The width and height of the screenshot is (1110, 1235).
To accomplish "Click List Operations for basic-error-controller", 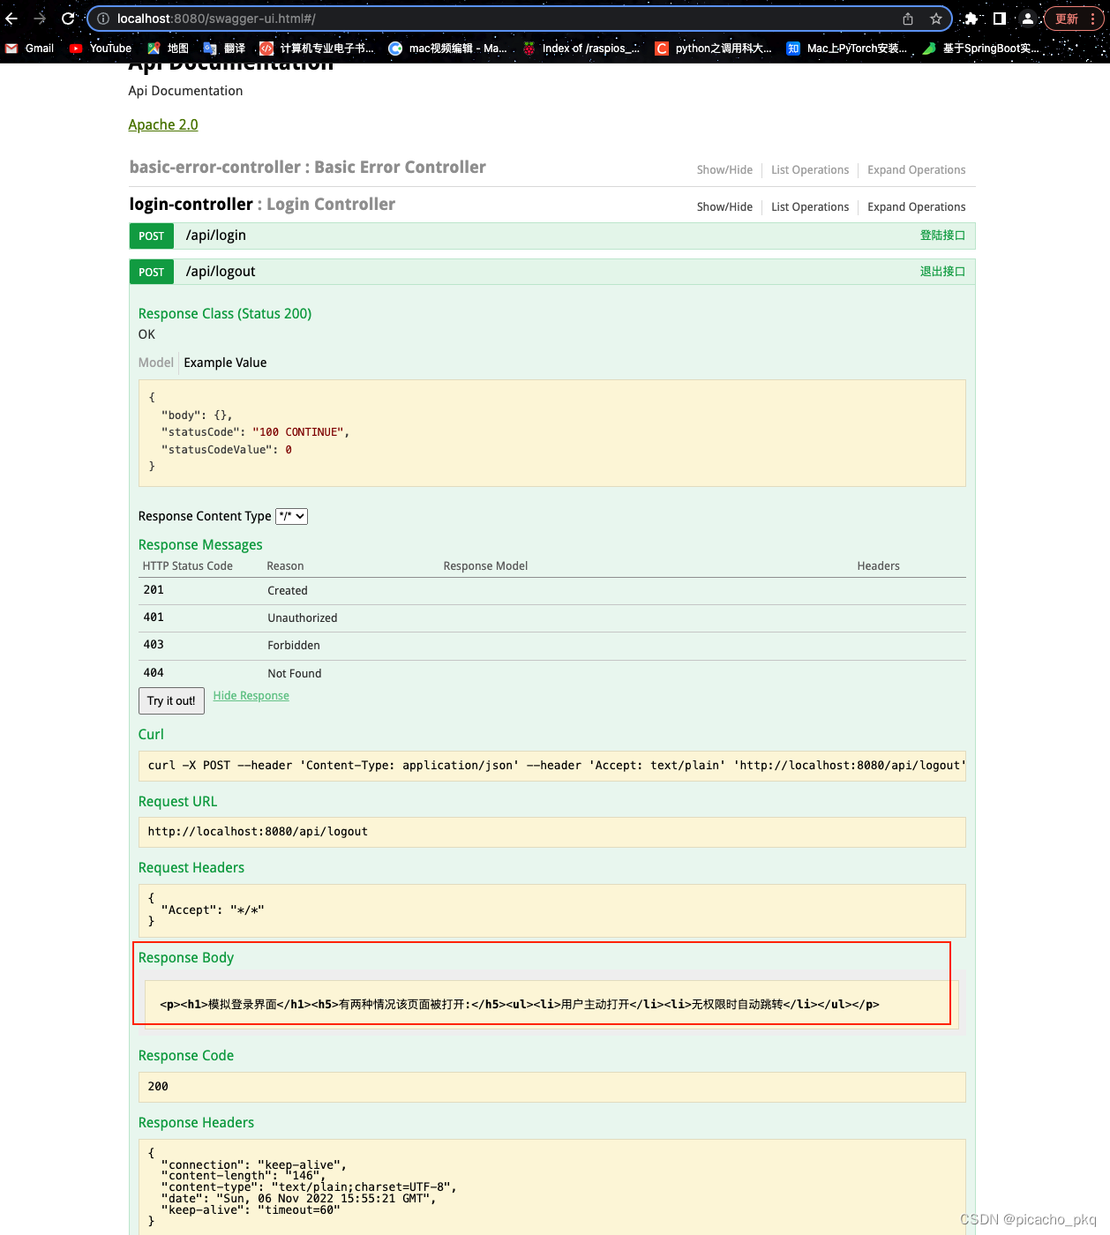I will (x=810, y=170).
